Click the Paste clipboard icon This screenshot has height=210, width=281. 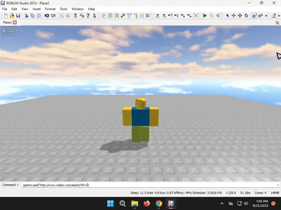click(39, 16)
